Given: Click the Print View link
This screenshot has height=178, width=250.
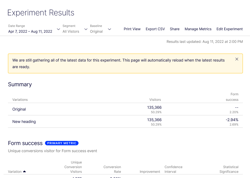Looking at the screenshot, I should (x=132, y=29).
